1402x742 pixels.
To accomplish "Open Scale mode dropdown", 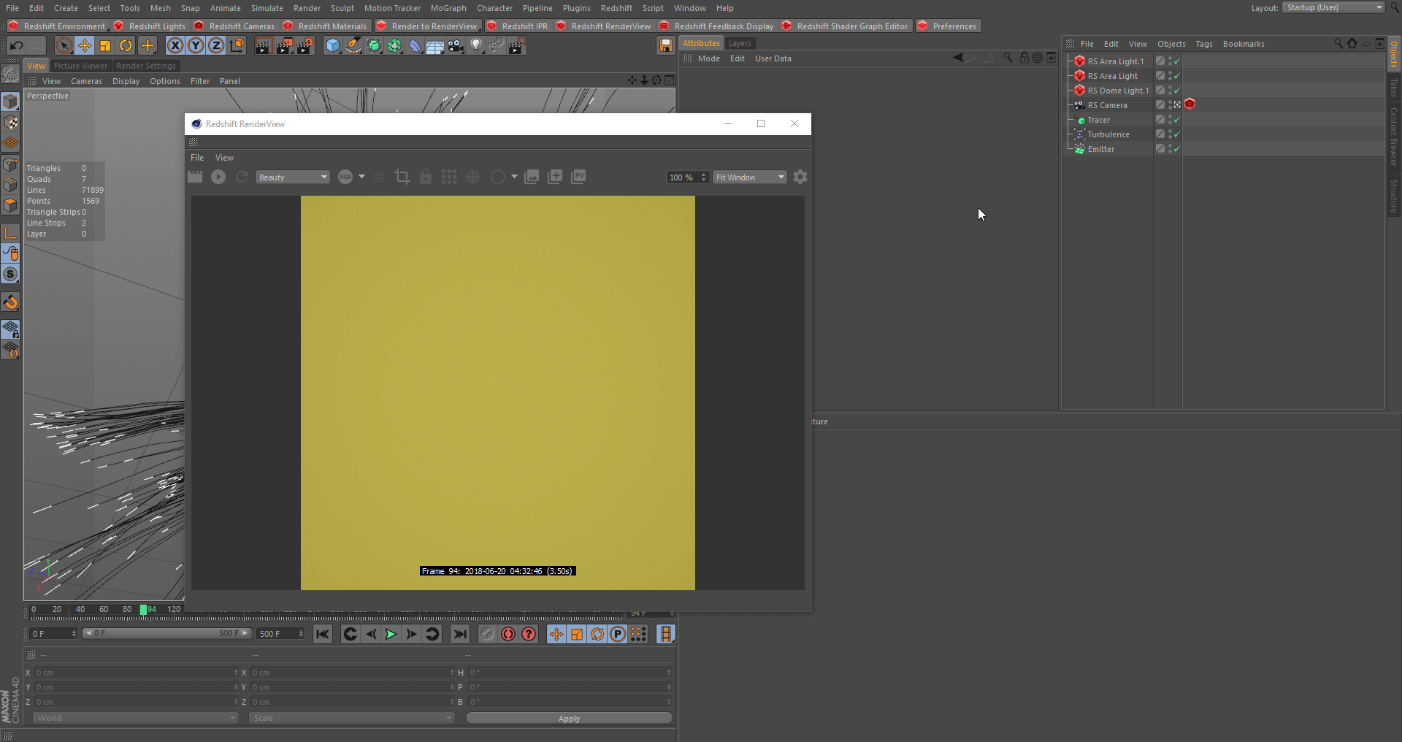I will (351, 718).
